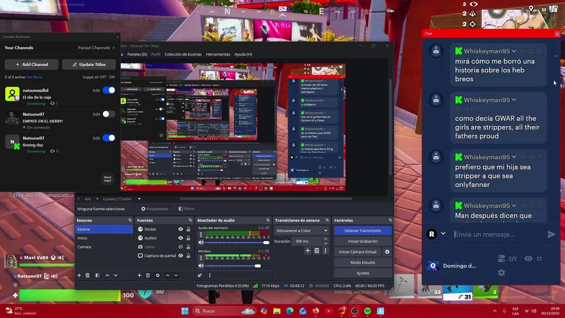Select the Inicio scene

point(104,238)
